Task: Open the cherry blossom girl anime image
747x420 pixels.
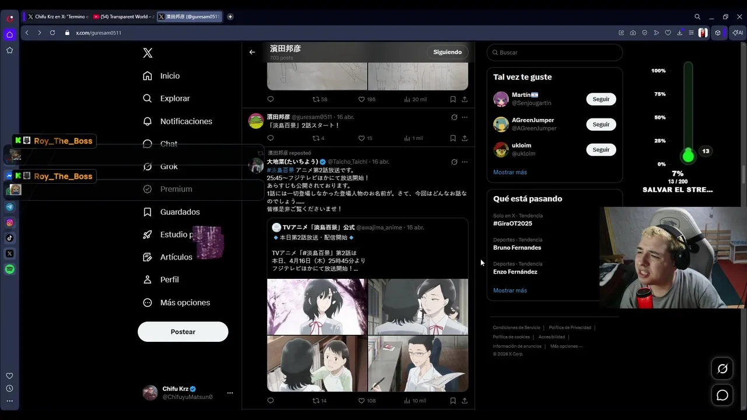Action: tap(317, 307)
